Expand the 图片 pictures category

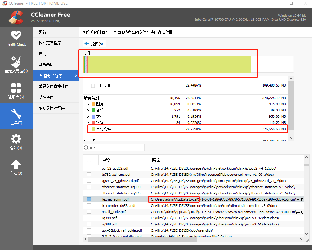[x=88, y=104]
